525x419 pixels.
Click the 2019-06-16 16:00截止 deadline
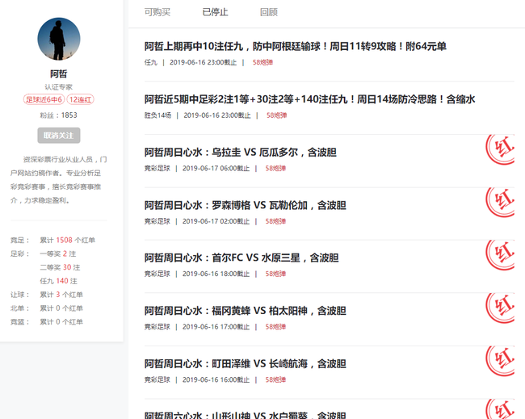click(x=216, y=379)
